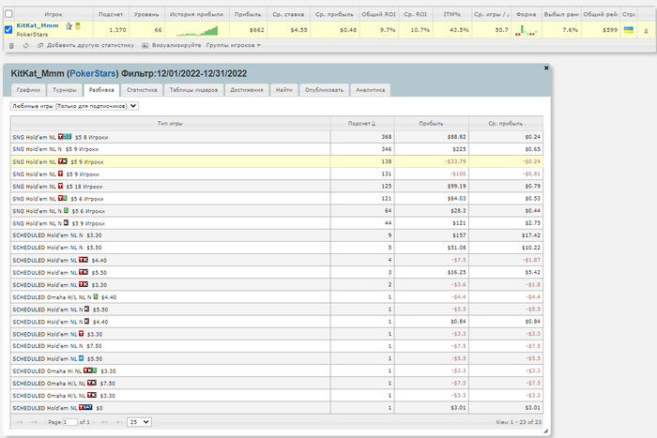Screen dimensions: 657x438
Task: Click the refresh icon below player row
Action: click(x=24, y=44)
